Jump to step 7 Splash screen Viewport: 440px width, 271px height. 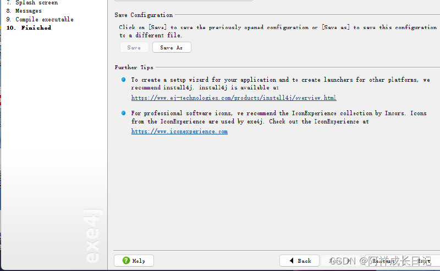[x=32, y=3]
